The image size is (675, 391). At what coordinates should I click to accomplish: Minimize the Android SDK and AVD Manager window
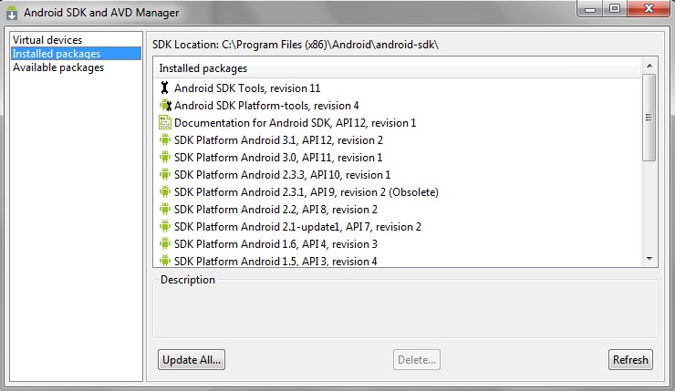pos(590,9)
